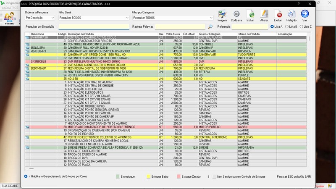Viewport: 336px width, 189px height.
Task: Exit the window via Sair icon
Action: pyautogui.click(x=304, y=16)
